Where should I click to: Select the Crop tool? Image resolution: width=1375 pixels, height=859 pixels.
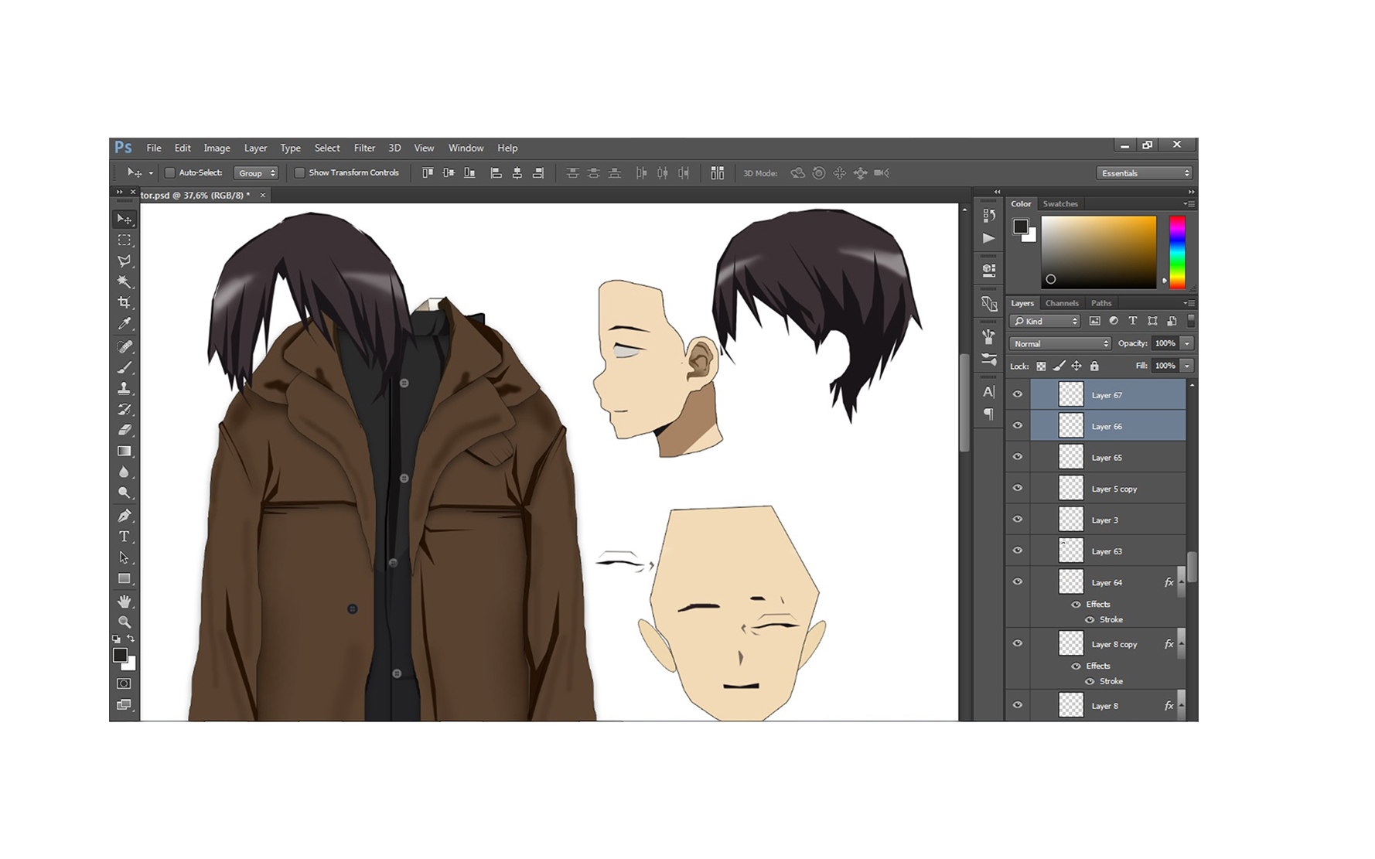[x=125, y=303]
